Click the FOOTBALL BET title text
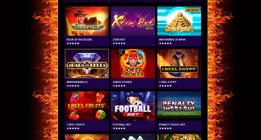 (122, 125)
